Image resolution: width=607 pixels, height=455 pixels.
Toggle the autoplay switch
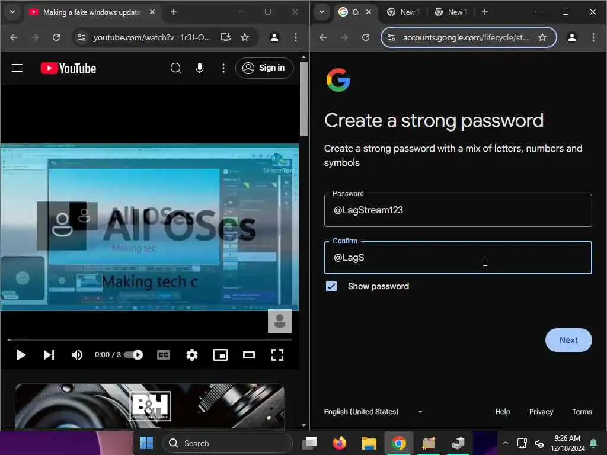134,355
